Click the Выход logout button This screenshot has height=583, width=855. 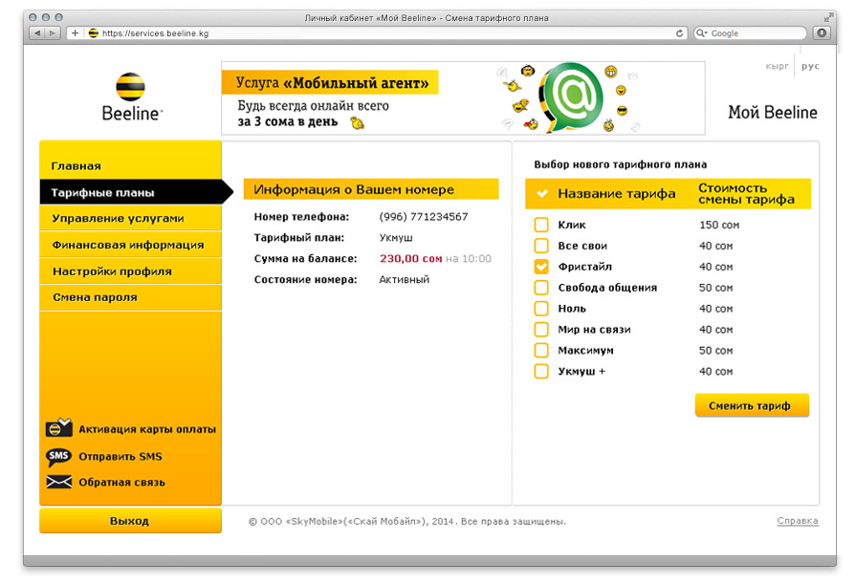[130, 521]
